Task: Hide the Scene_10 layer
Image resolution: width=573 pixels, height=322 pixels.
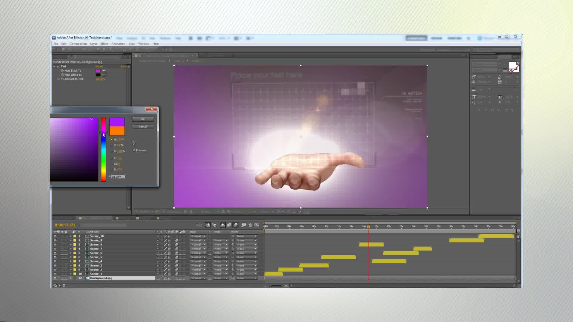Action: coord(55,236)
